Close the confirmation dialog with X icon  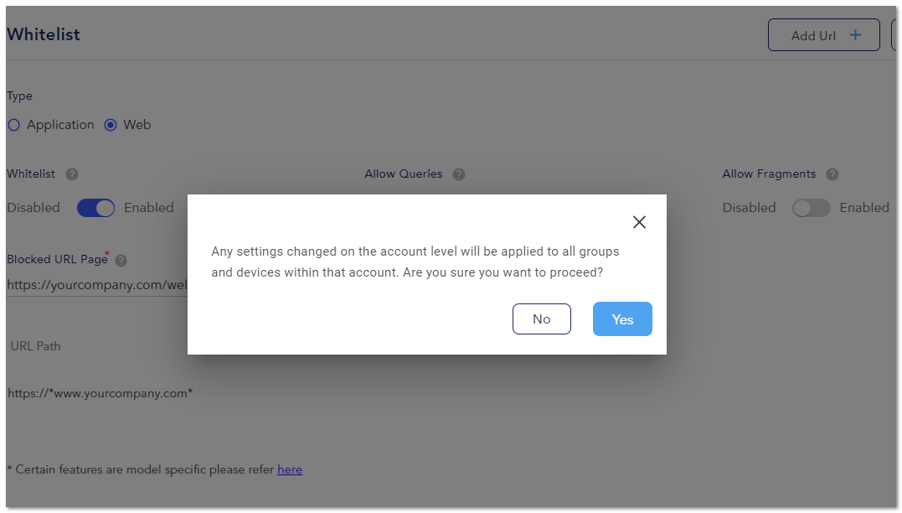click(x=639, y=222)
